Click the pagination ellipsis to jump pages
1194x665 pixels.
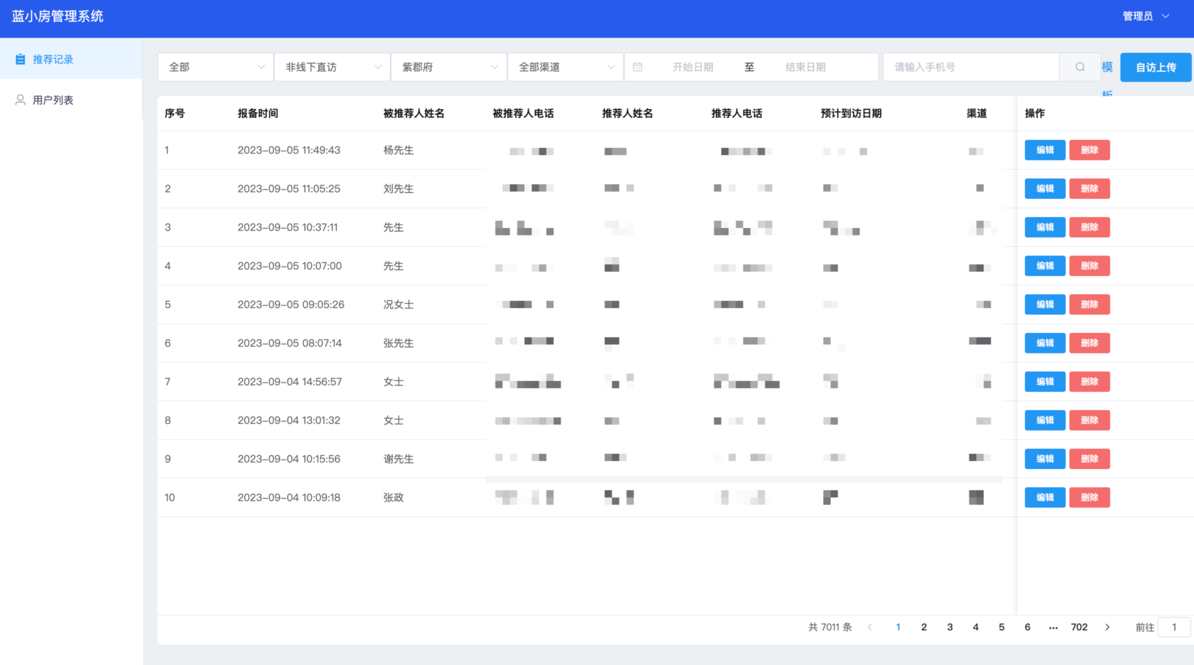click(x=1053, y=627)
